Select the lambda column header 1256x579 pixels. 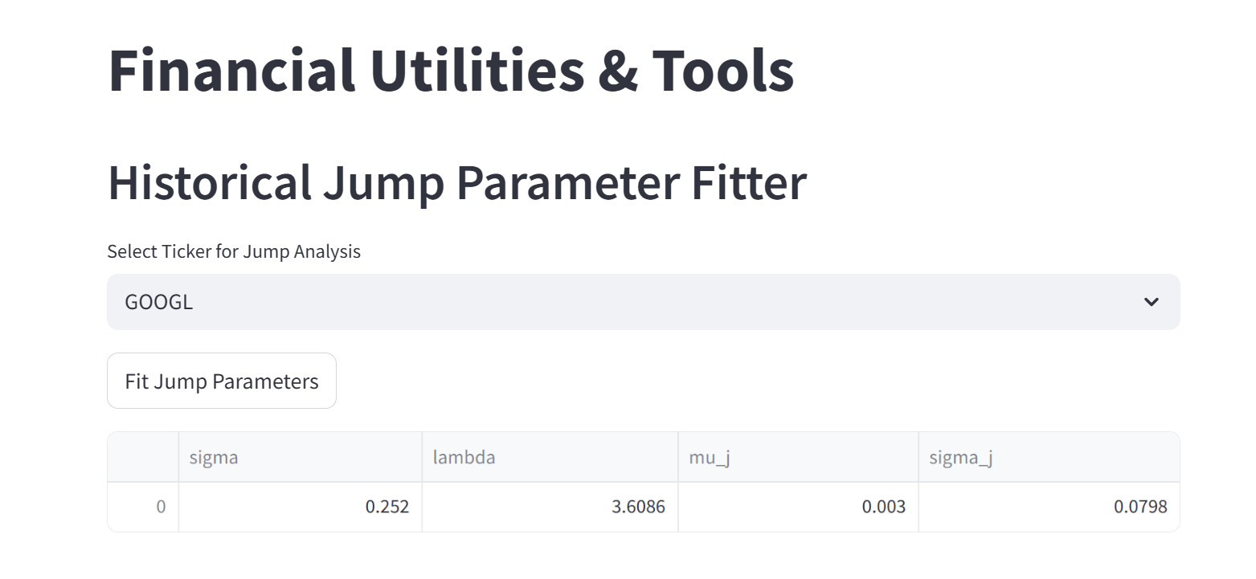pyautogui.click(x=550, y=457)
